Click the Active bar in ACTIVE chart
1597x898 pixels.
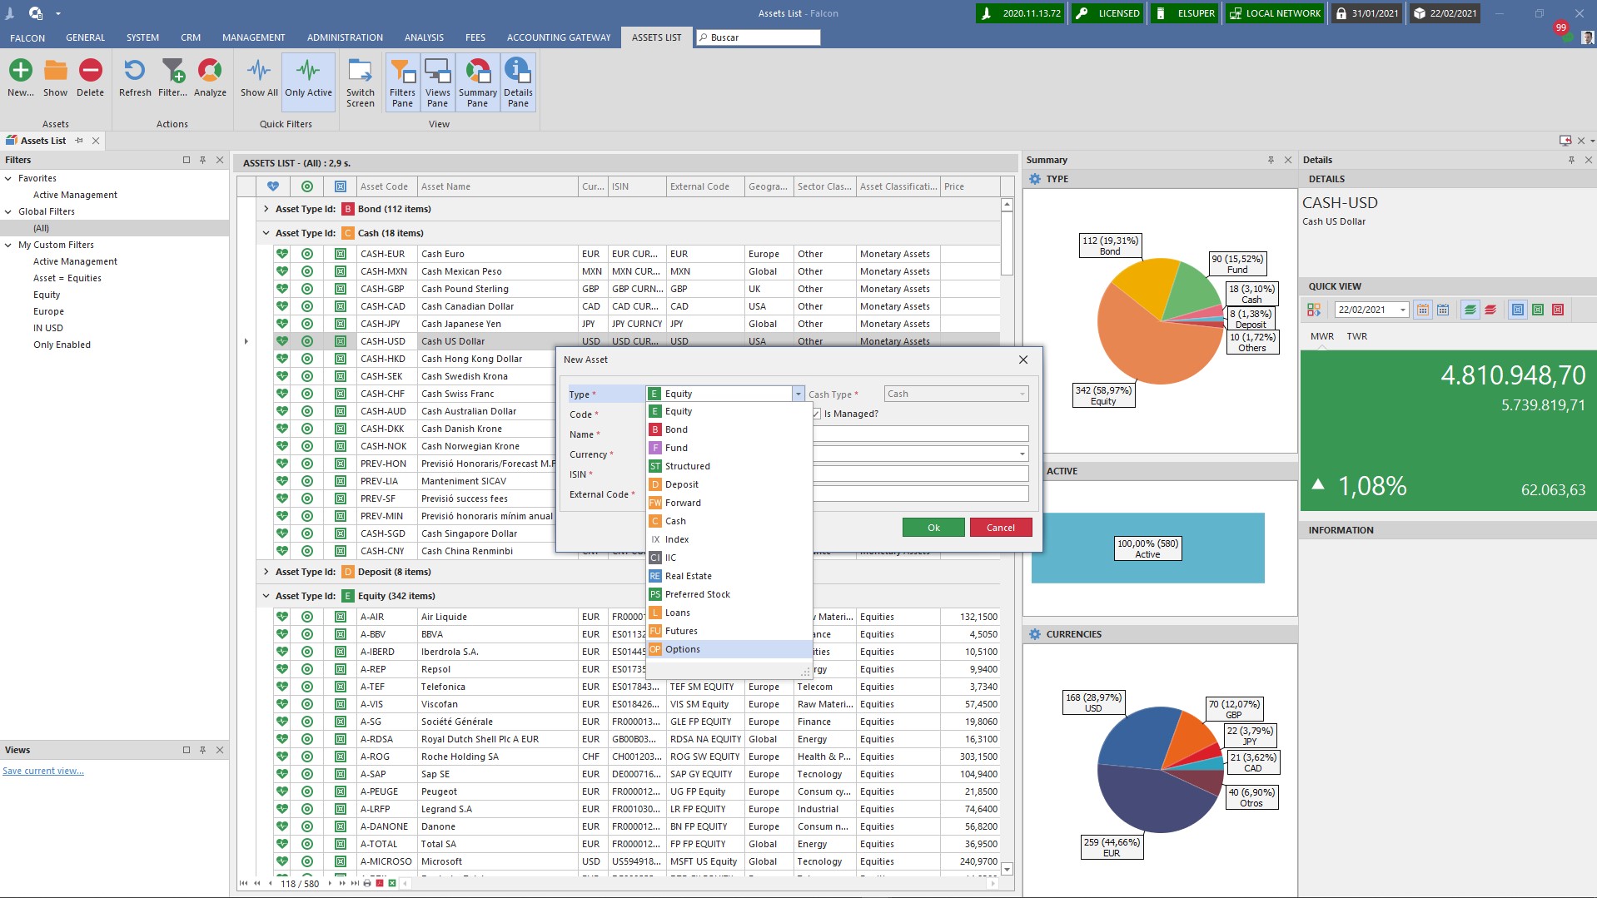[1147, 548]
